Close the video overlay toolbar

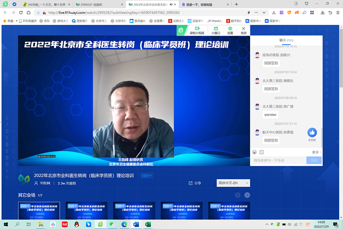244,30
